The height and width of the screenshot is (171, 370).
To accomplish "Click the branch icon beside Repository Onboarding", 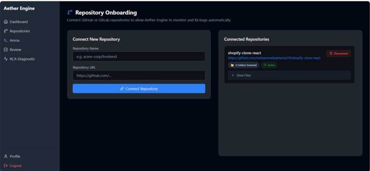I will click(70, 12).
